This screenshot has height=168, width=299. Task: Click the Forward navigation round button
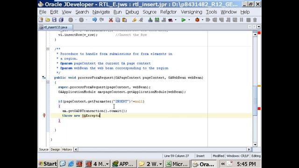tap(81, 20)
